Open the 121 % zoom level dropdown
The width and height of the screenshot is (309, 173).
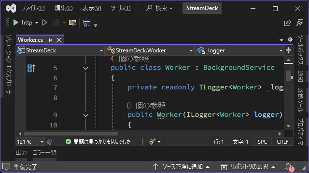(30, 142)
